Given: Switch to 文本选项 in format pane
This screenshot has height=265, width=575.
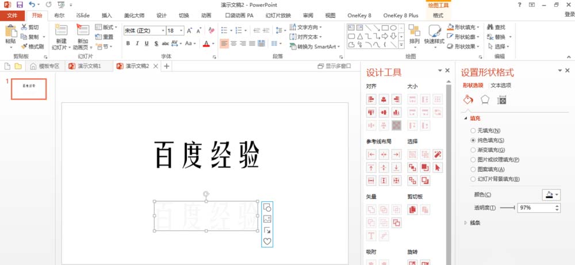Looking at the screenshot, I should (501, 86).
